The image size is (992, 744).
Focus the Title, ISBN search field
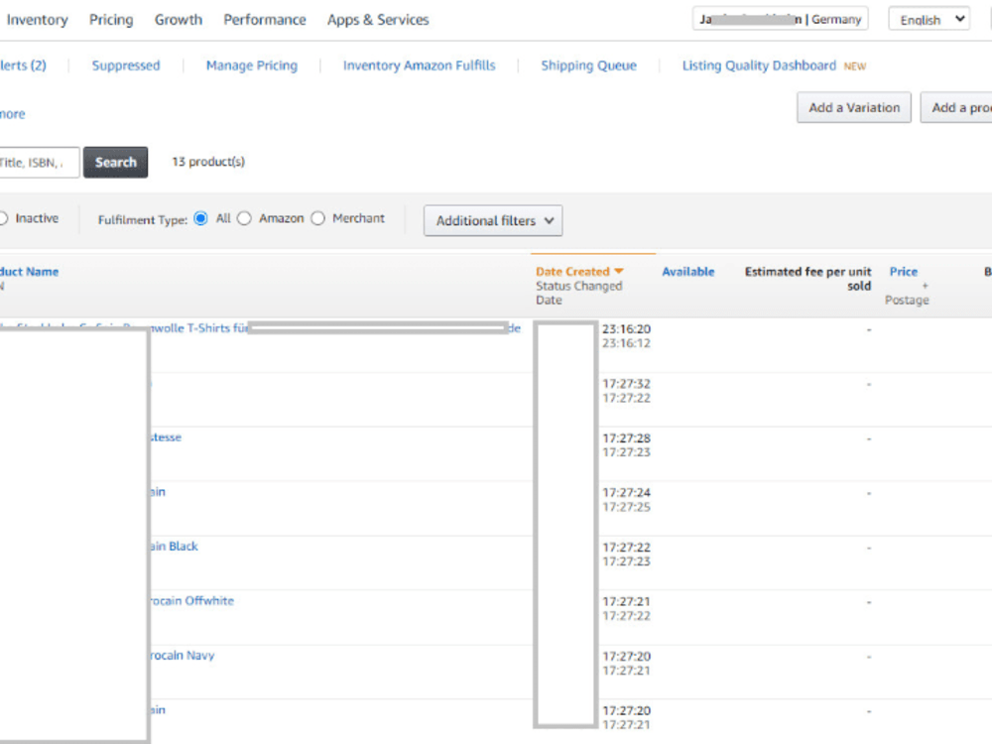coord(40,163)
